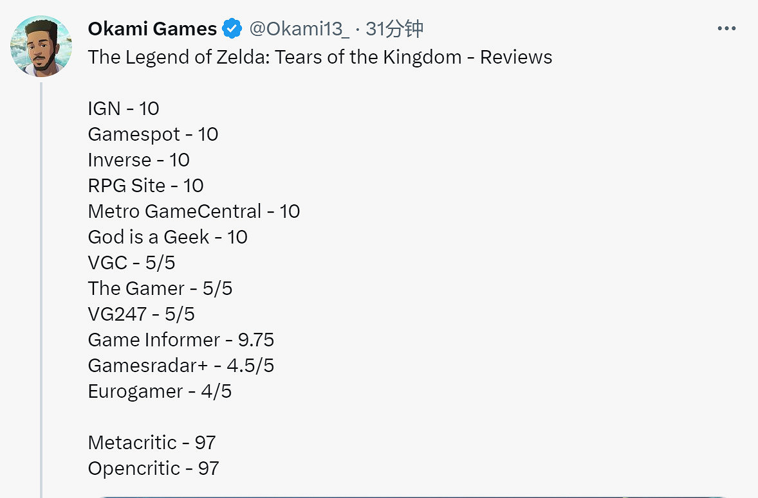
Task: Open the @Okami13_ handle link
Action: pyautogui.click(x=299, y=29)
